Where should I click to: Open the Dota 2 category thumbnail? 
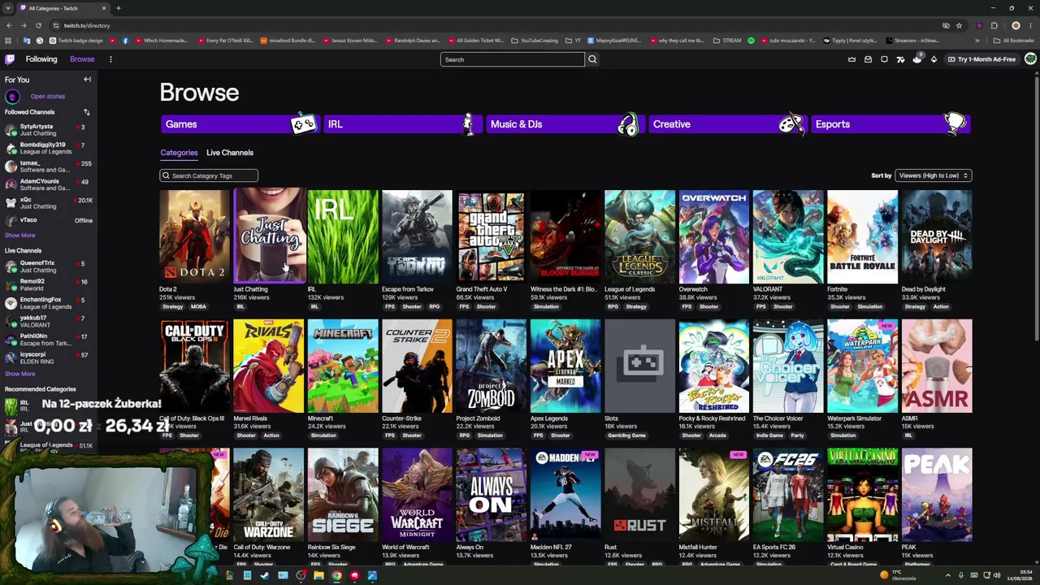pos(194,236)
